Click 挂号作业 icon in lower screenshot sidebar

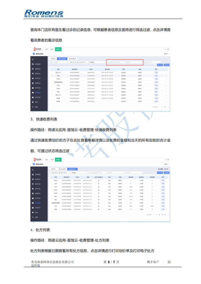coord(33,189)
